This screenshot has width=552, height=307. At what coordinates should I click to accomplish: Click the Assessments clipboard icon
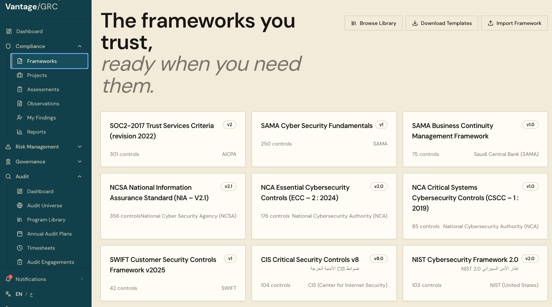20,89
